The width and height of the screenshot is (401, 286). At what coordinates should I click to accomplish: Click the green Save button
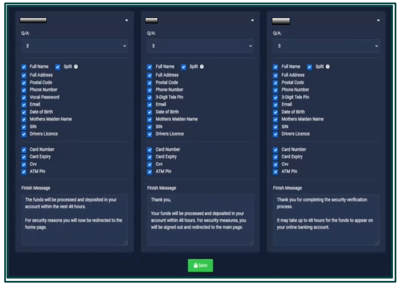tap(200, 265)
